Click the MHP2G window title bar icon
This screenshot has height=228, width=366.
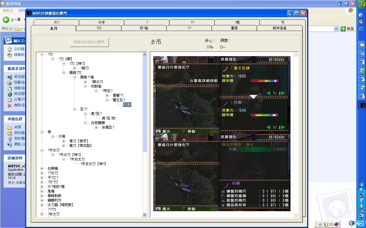[29, 13]
